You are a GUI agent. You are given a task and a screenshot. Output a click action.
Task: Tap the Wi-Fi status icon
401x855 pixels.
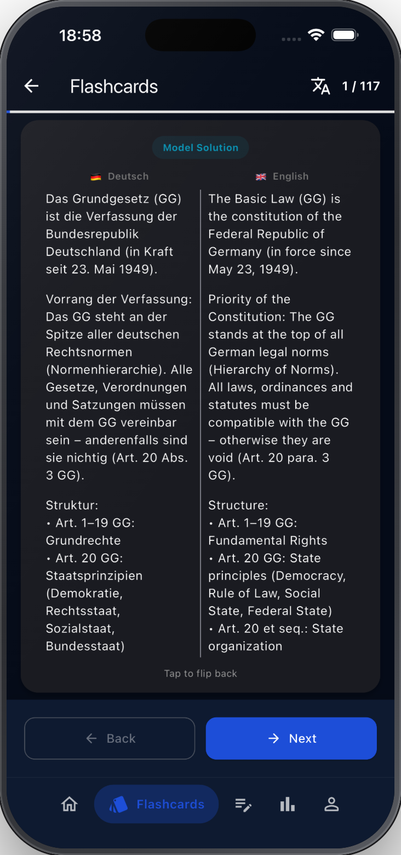(316, 35)
